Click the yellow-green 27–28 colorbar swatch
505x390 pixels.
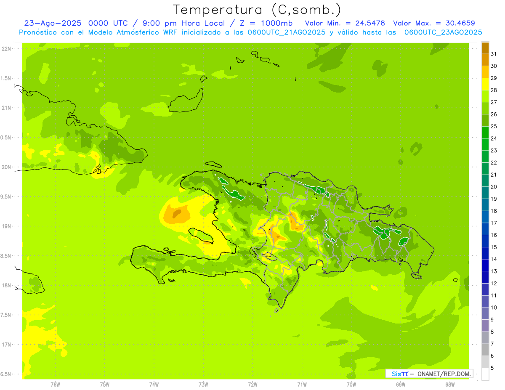[485, 96]
